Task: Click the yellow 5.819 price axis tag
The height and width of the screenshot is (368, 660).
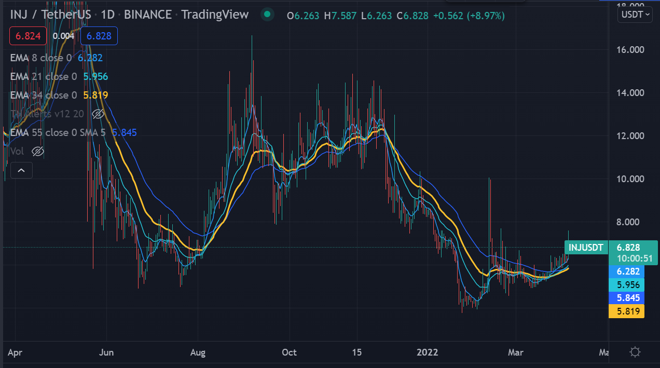Action: [626, 311]
